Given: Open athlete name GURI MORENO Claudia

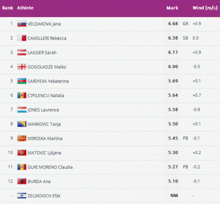Looking at the screenshot, I should tap(50, 167).
